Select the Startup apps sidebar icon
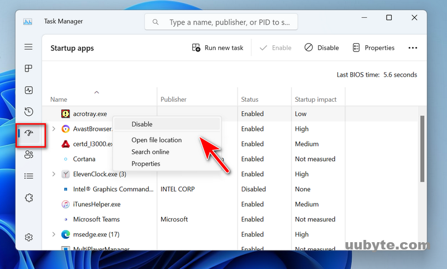Screen dimensions: 447x269 29,133
